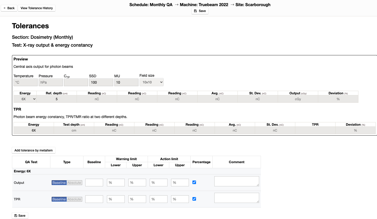Uncheck Percentage checkbox for TPR row
The height and width of the screenshot is (219, 377).
[194, 199]
